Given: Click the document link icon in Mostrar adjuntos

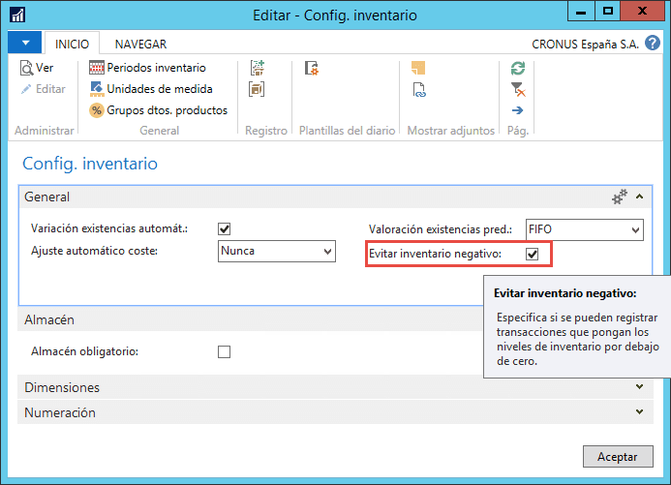Looking at the screenshot, I should click(419, 89).
